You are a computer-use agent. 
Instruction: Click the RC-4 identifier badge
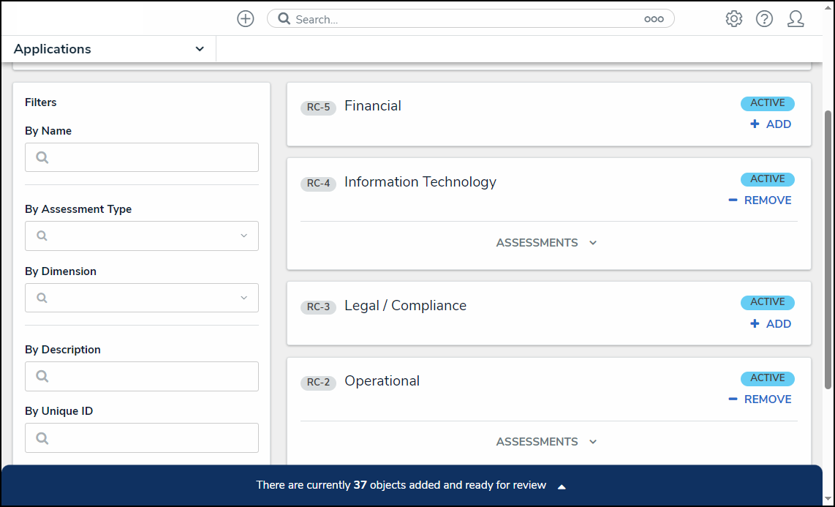318,184
